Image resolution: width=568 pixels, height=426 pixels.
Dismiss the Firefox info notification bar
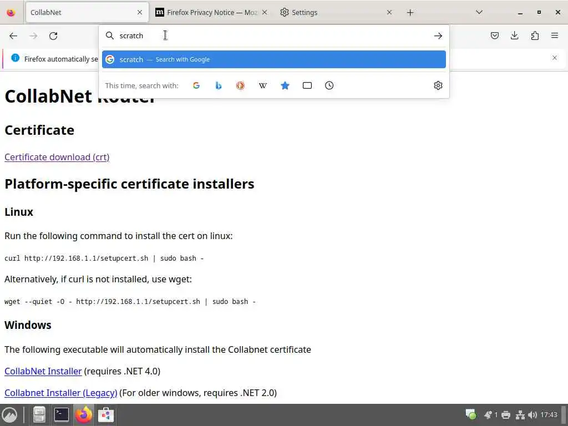tap(555, 58)
